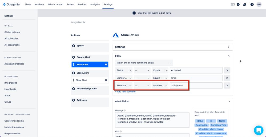Open All escalations in sidebar
266x137 pixels.
12,45
